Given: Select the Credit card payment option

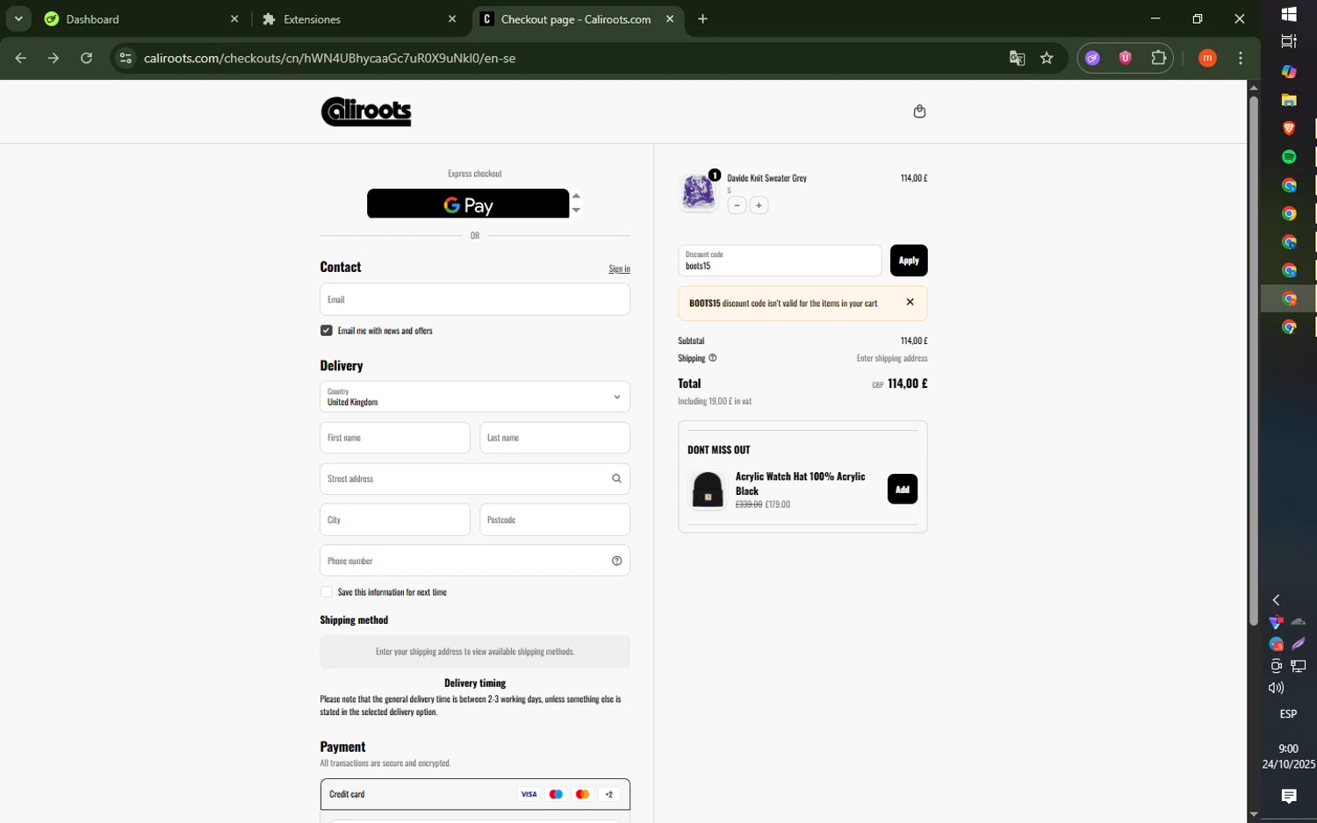Looking at the screenshot, I should tap(475, 794).
